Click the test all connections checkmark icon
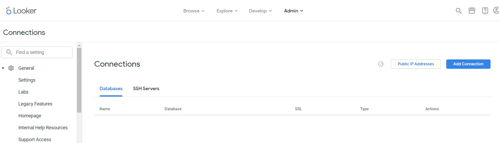Image resolution: width=499 pixels, height=143 pixels. pyautogui.click(x=381, y=64)
